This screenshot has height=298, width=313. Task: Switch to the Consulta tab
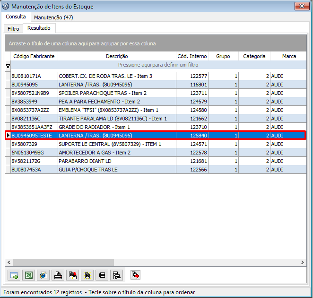pos(16,17)
